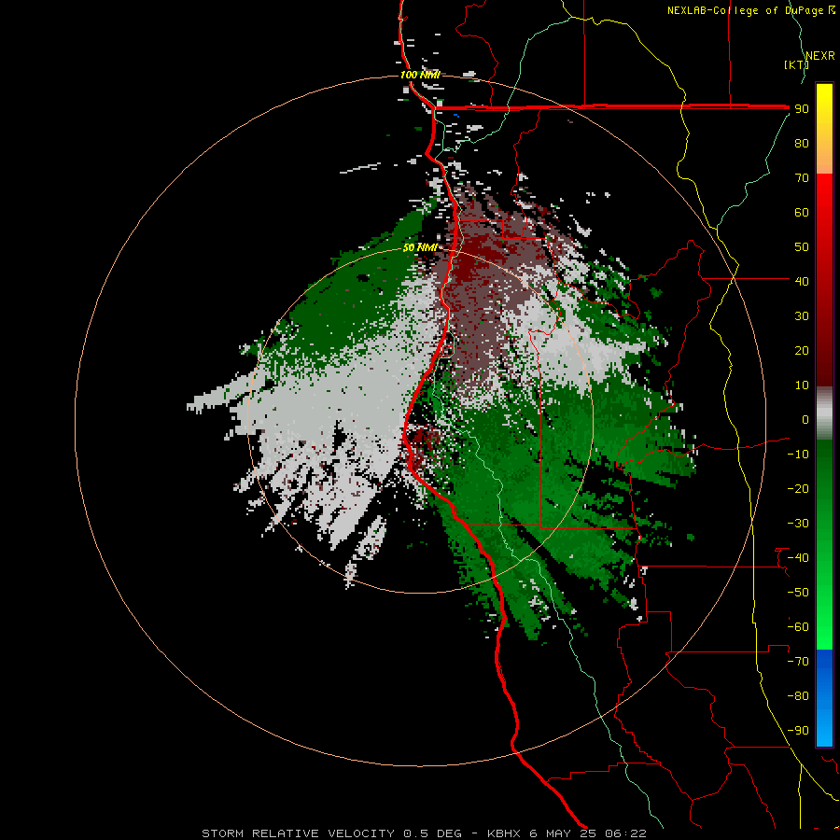The width and height of the screenshot is (840, 840).
Task: Select the 30 value on velocity scale
Action: [802, 316]
